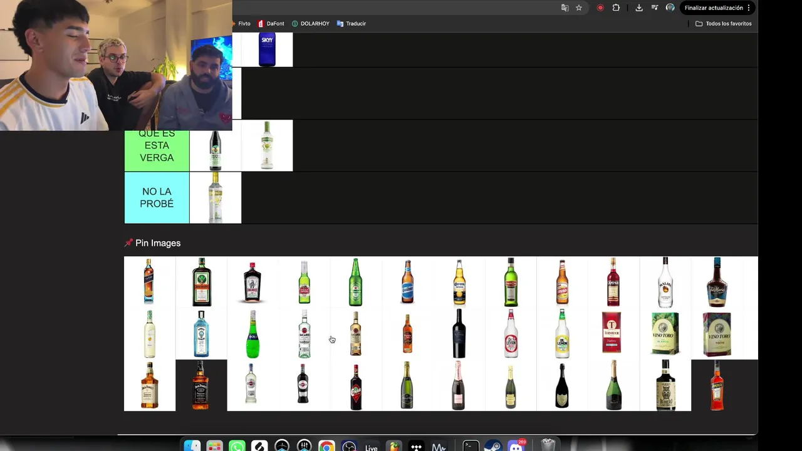The width and height of the screenshot is (802, 451).
Task: Click the purple Vino Toro Tinto carton
Action: click(717, 334)
